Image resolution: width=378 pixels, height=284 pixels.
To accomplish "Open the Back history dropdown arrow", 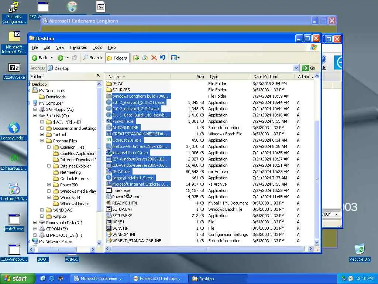I will [x=52, y=58].
